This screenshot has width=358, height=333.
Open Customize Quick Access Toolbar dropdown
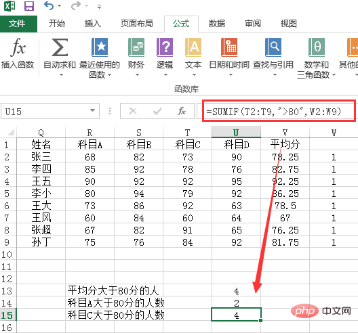(99, 7)
